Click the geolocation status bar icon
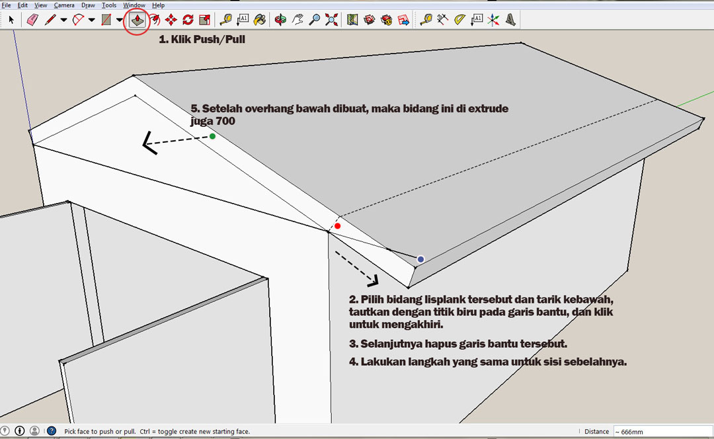714x439 pixels. pos(5,431)
